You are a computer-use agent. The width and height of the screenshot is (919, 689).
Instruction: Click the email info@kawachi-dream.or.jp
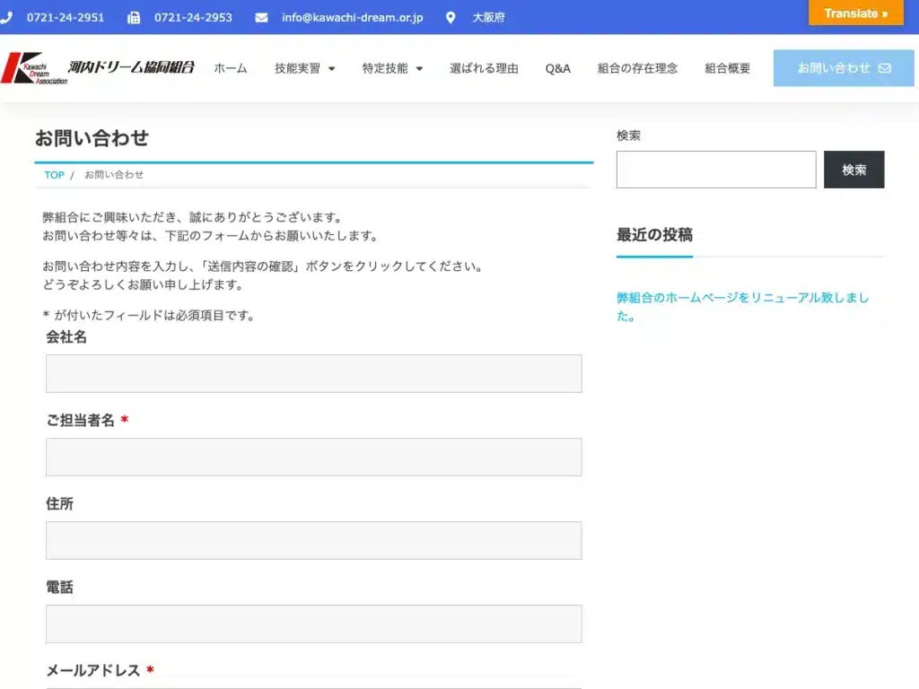pos(352,18)
